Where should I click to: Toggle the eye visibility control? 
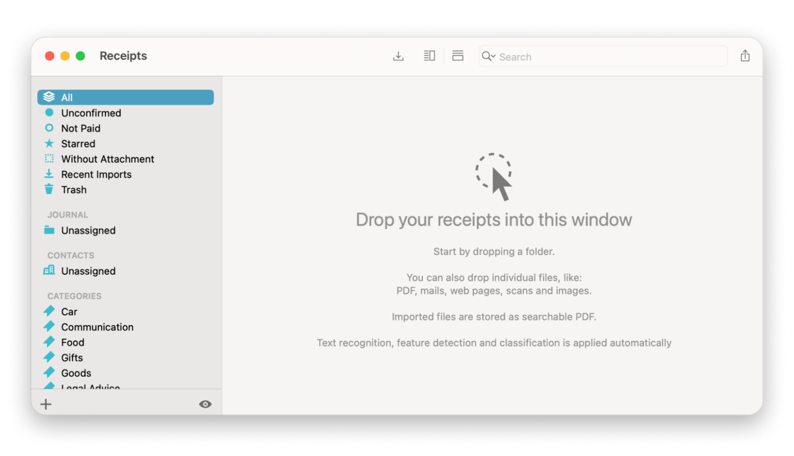(x=205, y=404)
